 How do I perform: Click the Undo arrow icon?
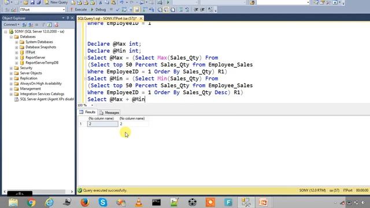click(121, 2)
